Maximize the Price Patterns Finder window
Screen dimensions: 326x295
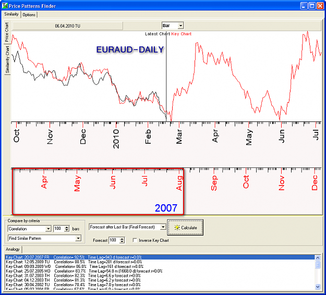[x=311, y=6]
